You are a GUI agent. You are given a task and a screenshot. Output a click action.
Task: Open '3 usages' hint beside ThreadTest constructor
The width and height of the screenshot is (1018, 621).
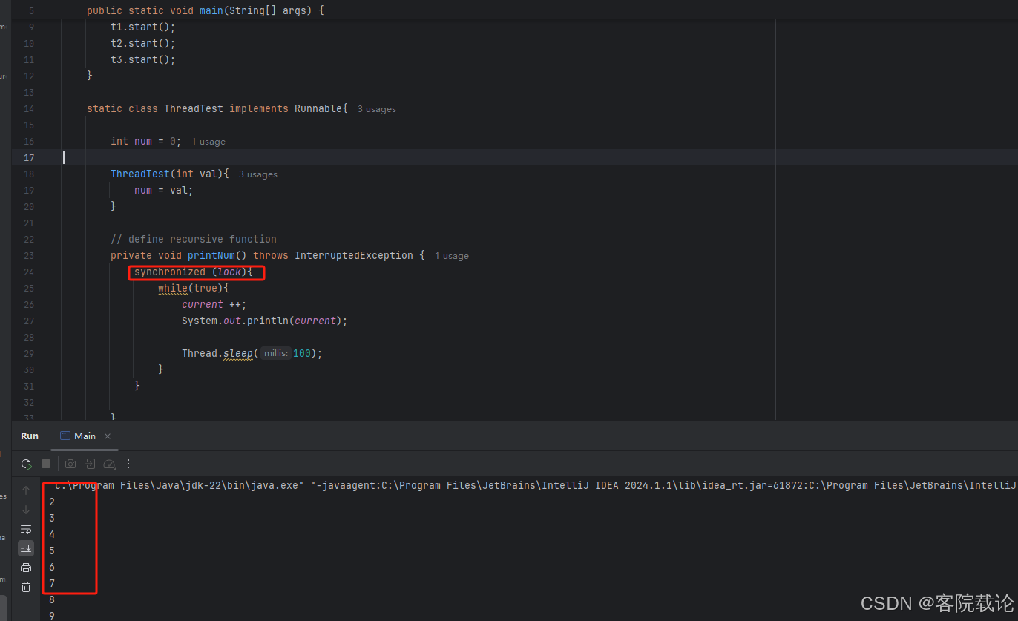click(258, 174)
